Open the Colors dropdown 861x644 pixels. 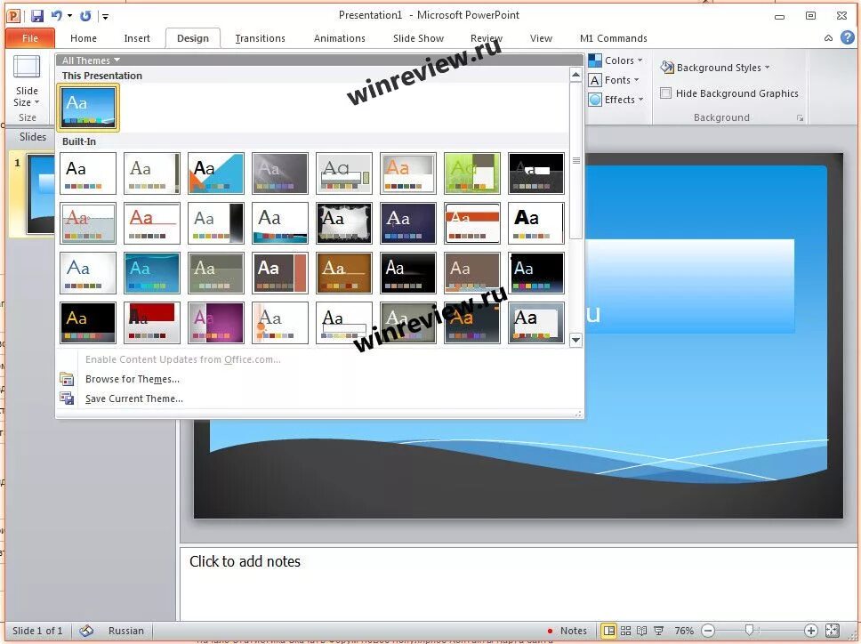point(616,60)
